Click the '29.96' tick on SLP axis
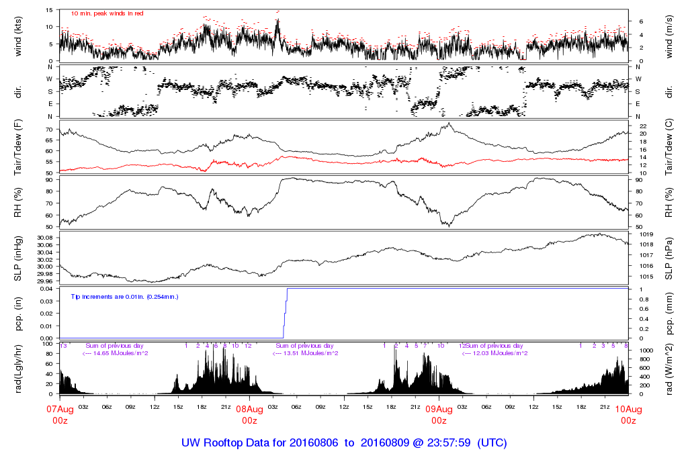This screenshot has width=688, height=470. (45, 281)
